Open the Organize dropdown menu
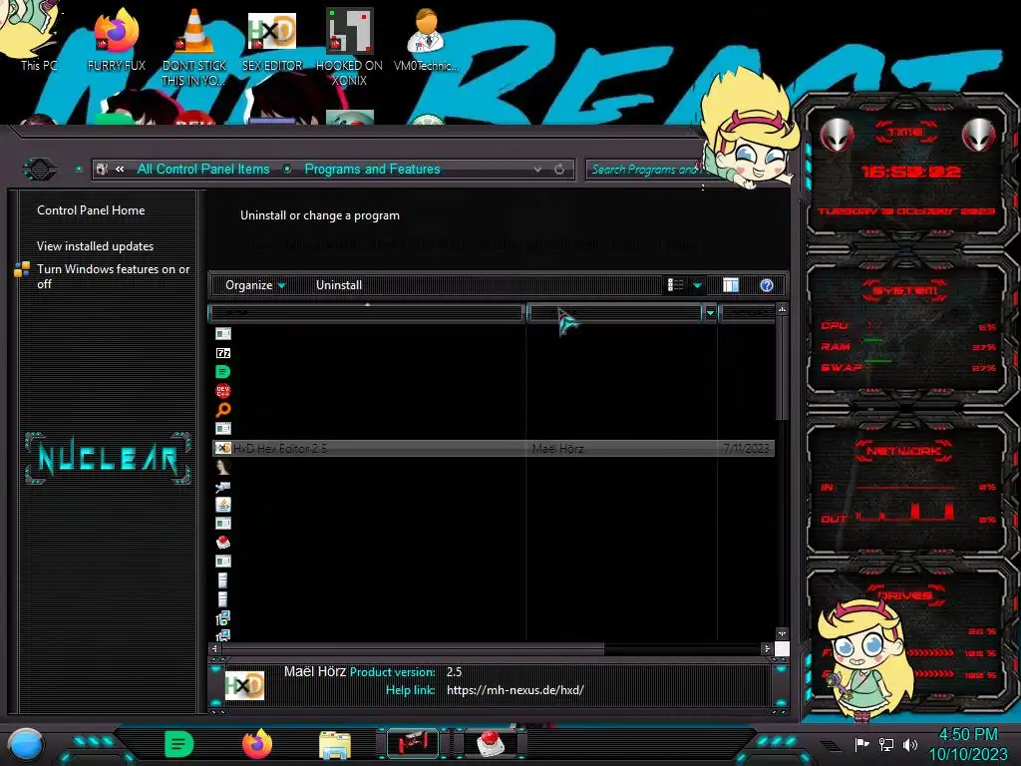The image size is (1021, 766). (x=255, y=285)
